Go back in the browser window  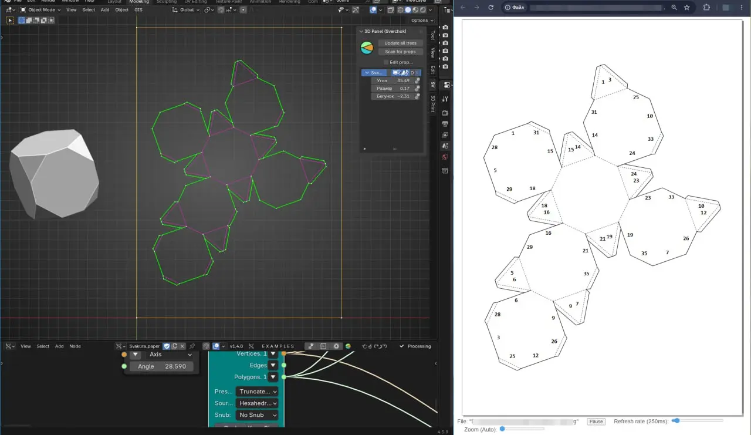point(462,8)
